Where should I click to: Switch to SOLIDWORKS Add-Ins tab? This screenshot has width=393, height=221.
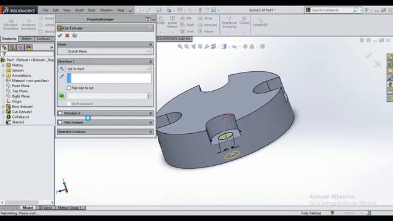pyautogui.click(x=174, y=39)
